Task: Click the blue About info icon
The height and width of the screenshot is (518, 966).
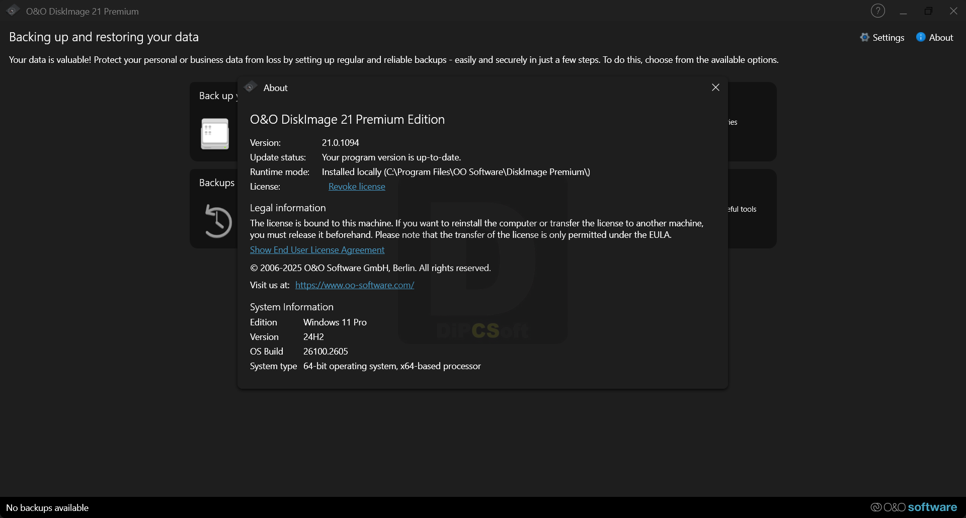Action: pos(921,37)
